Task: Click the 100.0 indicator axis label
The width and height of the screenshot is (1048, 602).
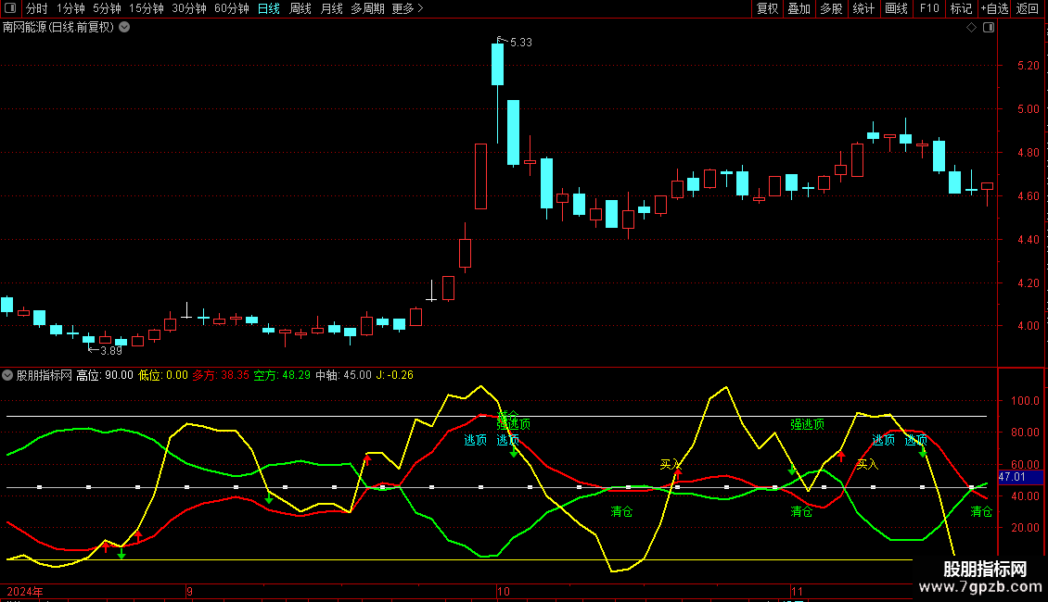Action: pos(1025,401)
